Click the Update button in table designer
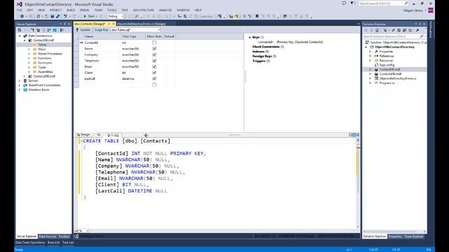 pyautogui.click(x=83, y=29)
